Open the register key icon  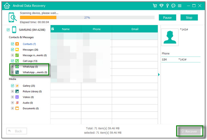[168, 6]
